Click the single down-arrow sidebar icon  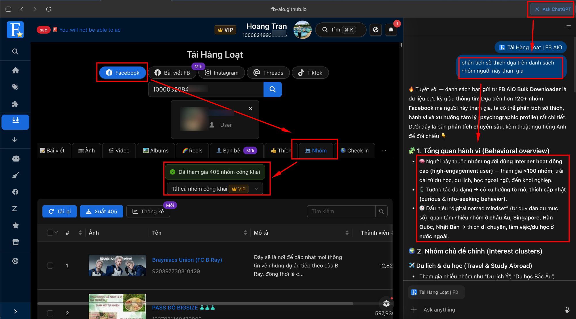click(14, 140)
